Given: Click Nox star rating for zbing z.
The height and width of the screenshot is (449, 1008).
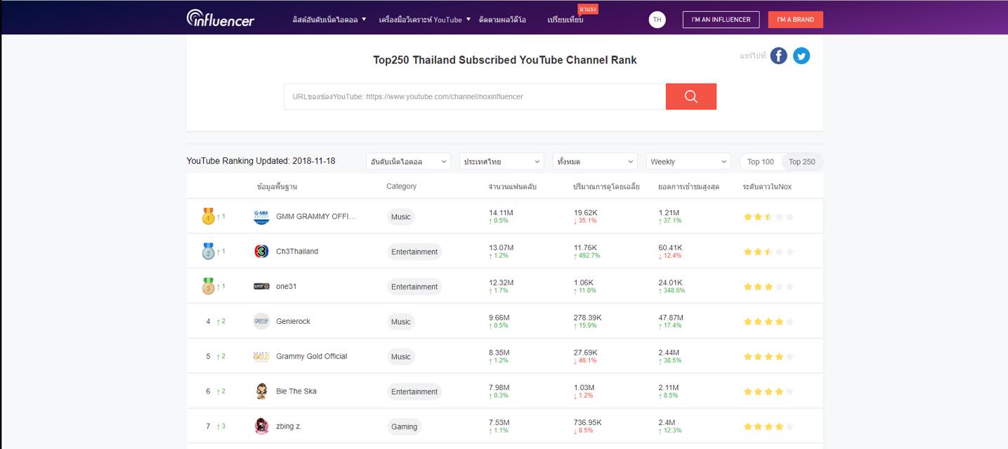Looking at the screenshot, I should coord(768,427).
